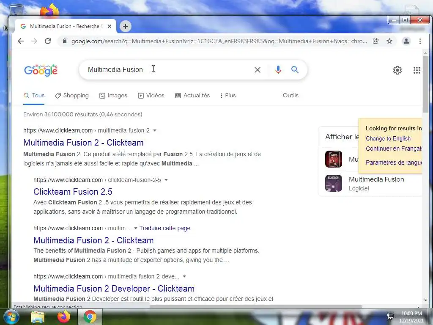The width and height of the screenshot is (433, 325).
Task: Select the Tous search tab
Action: 34,96
